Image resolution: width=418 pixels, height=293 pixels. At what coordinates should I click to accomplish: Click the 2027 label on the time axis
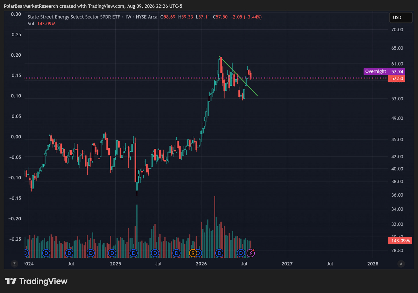(287, 264)
